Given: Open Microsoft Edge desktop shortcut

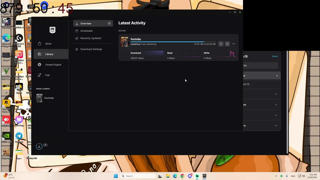Looking at the screenshot, I should click(6, 41).
